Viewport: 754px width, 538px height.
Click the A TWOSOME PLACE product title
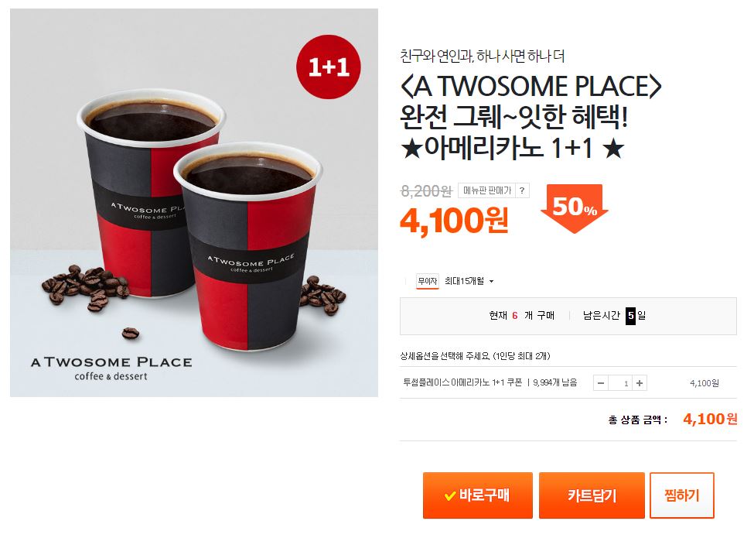pyautogui.click(x=531, y=116)
